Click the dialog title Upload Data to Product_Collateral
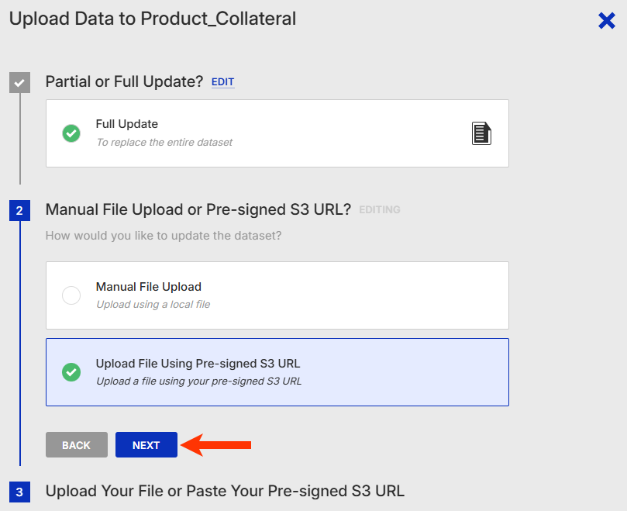This screenshot has height=511, width=627. point(153,19)
